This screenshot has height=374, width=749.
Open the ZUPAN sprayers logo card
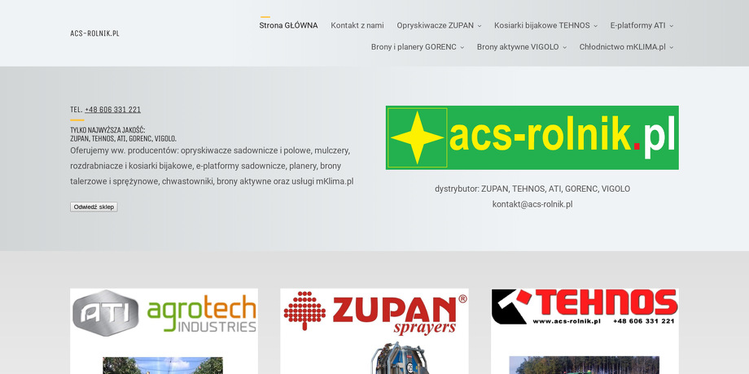click(374, 312)
